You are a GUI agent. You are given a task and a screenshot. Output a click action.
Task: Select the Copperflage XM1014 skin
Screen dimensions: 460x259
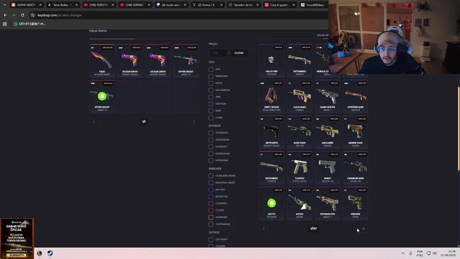click(x=355, y=96)
